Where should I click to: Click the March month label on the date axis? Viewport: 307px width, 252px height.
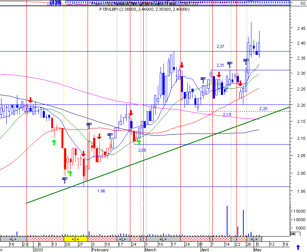pos(151,250)
